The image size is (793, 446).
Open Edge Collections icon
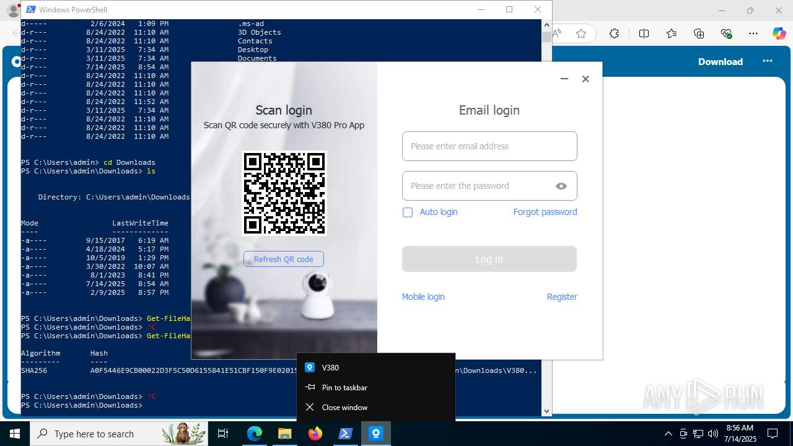click(699, 33)
